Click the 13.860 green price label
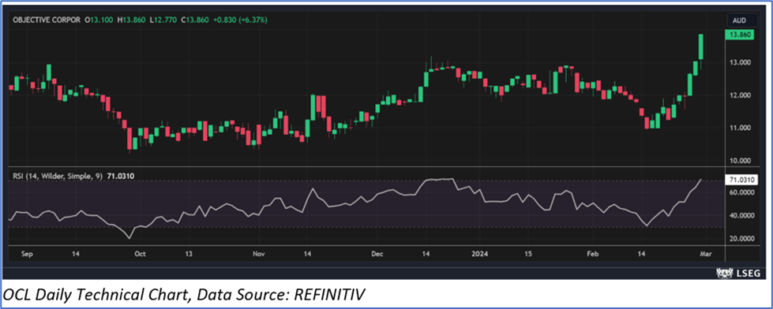 coord(740,34)
